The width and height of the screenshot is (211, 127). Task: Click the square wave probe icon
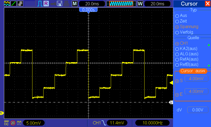[x=19, y=123]
